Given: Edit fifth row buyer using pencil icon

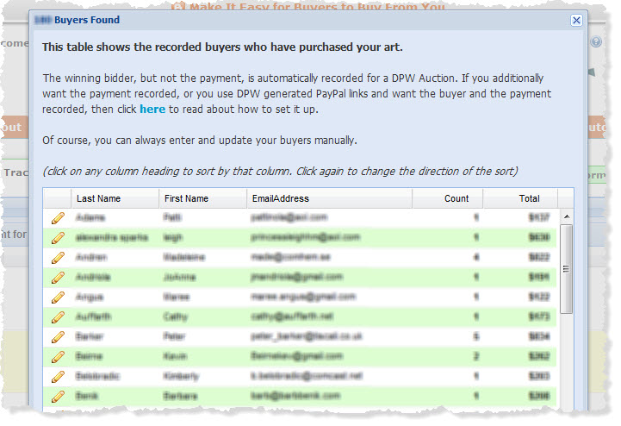Looking at the screenshot, I should point(58,298).
